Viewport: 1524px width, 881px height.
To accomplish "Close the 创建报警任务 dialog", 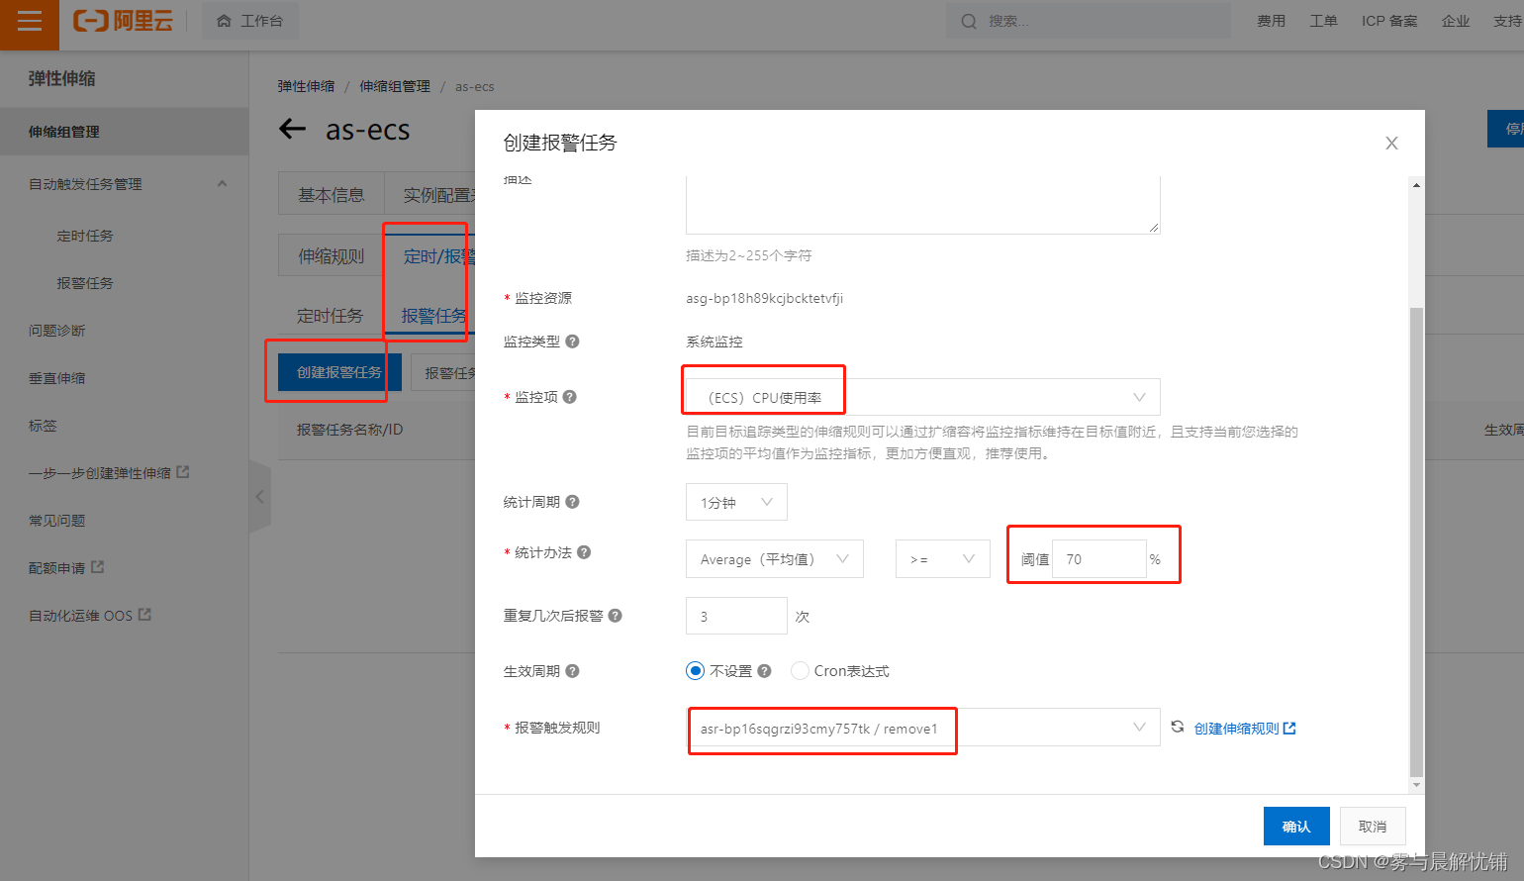I will pyautogui.click(x=1391, y=144).
